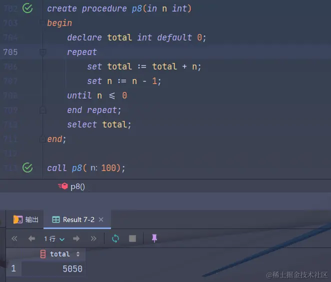Select the 5050 result cell
The image size is (331, 282).
click(x=53, y=268)
